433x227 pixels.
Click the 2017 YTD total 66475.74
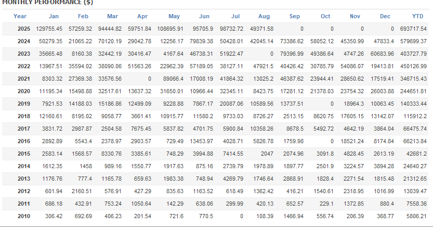415,129
